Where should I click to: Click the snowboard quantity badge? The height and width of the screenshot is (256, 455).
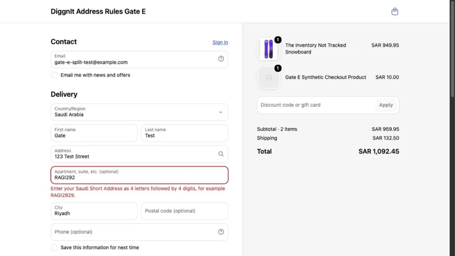point(278,40)
